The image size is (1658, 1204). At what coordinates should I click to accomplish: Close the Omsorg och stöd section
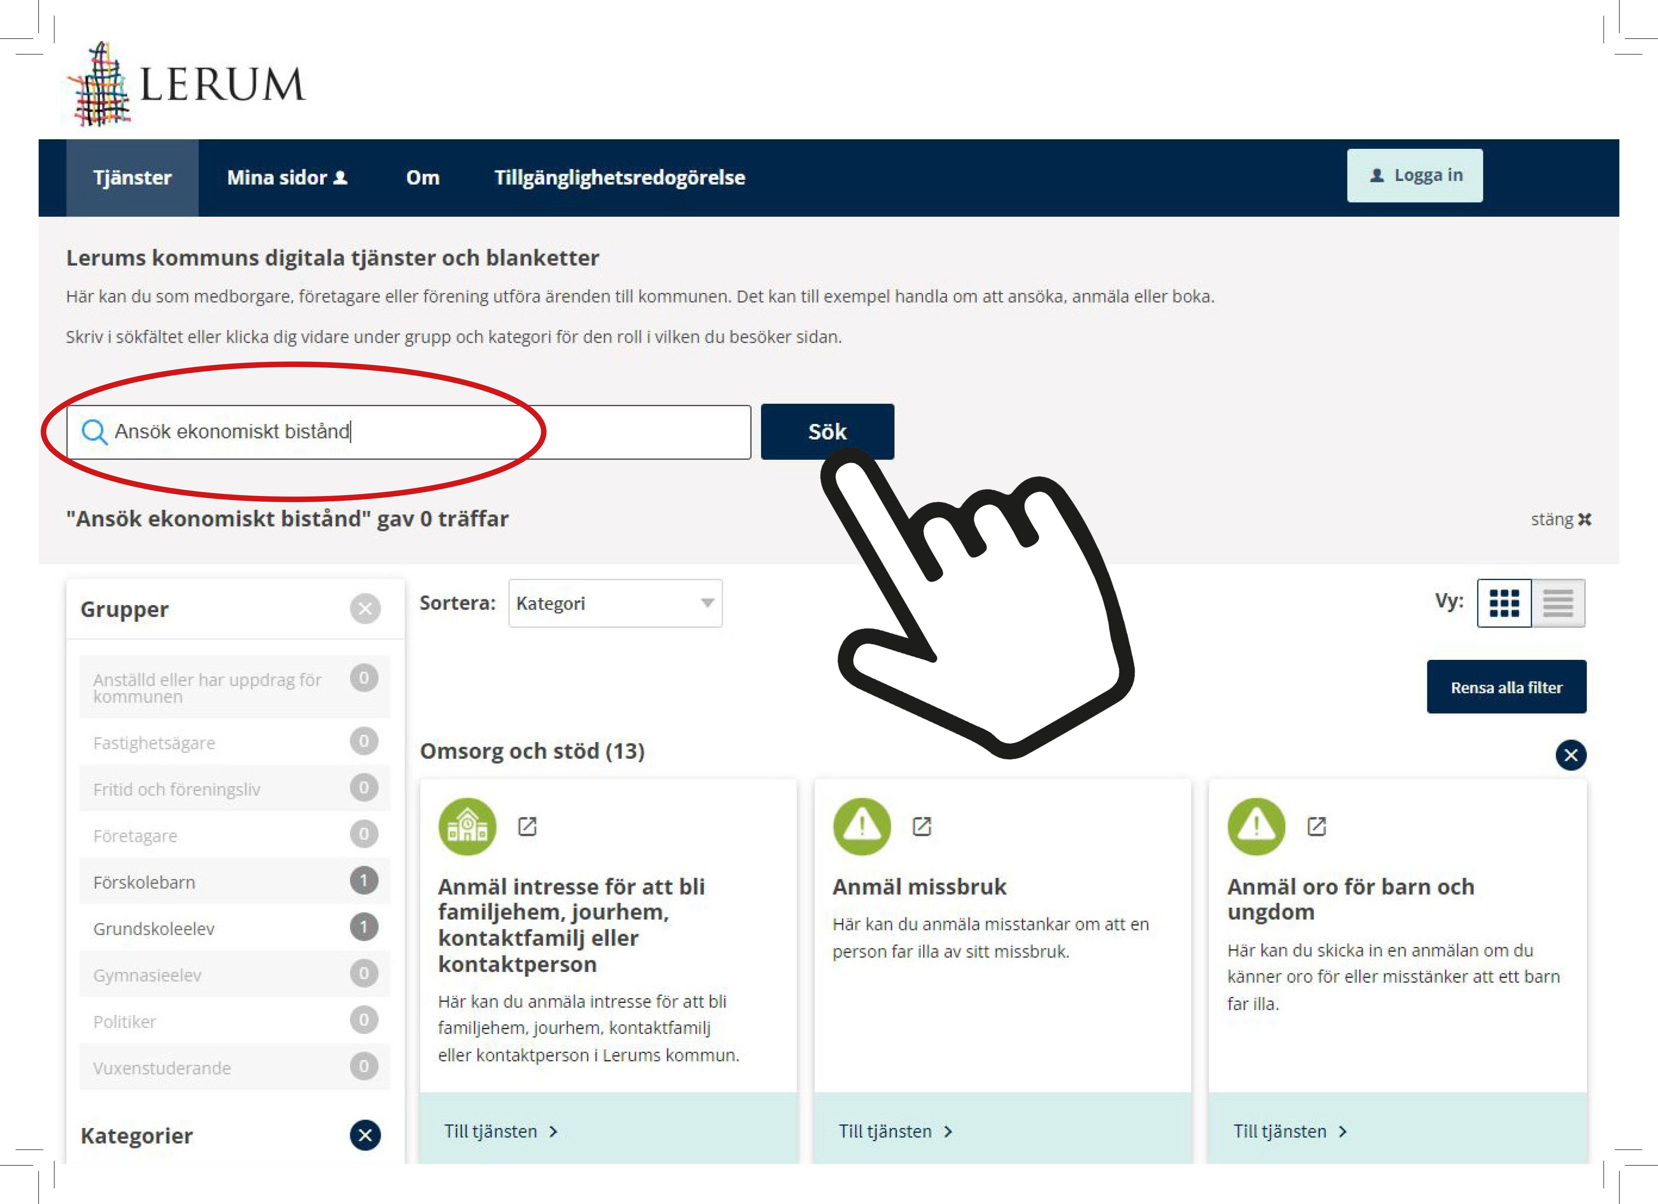coord(1570,754)
